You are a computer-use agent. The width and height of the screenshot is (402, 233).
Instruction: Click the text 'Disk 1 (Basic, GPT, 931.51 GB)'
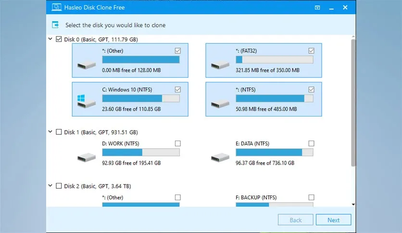(x=101, y=132)
